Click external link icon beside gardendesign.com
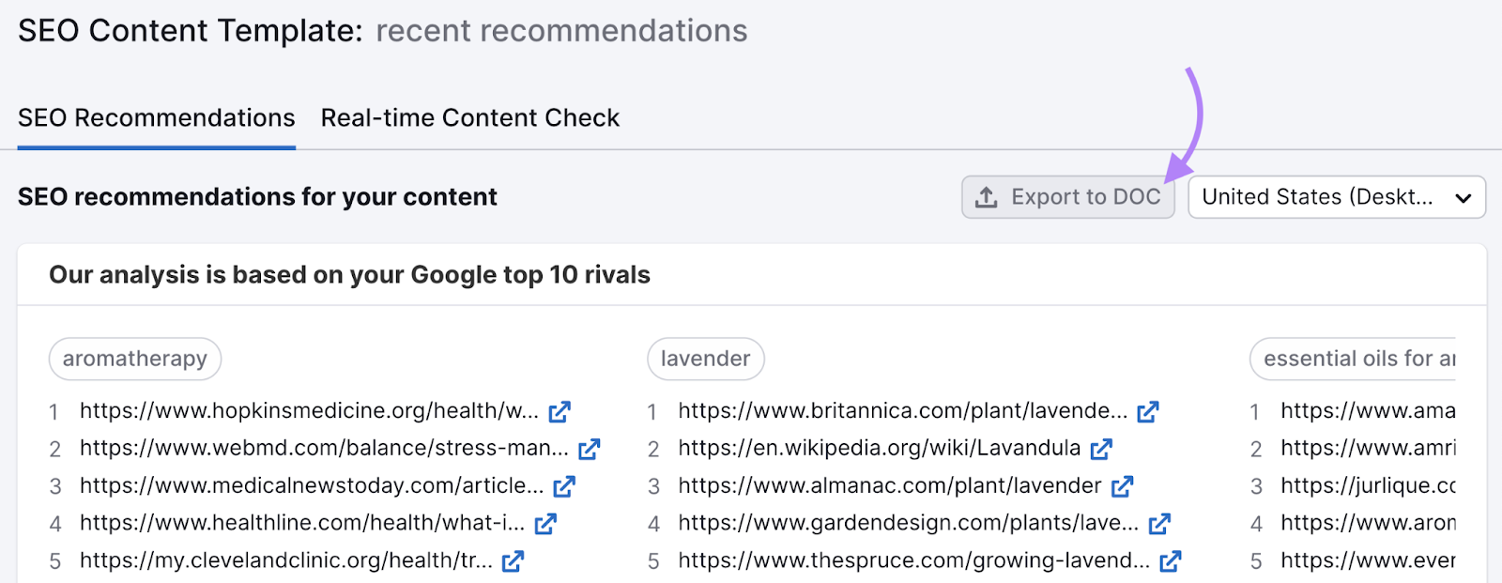 click(1159, 524)
